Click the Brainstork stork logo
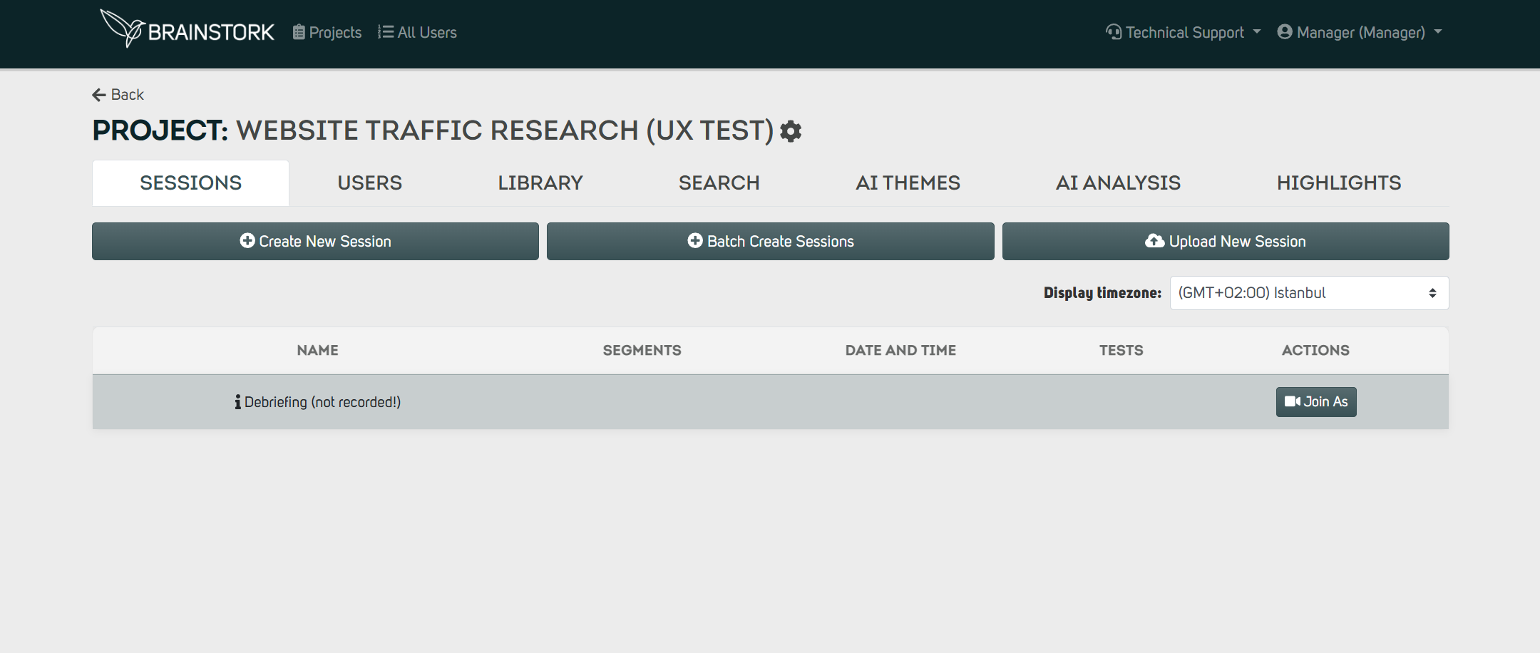The image size is (1540, 653). (123, 29)
